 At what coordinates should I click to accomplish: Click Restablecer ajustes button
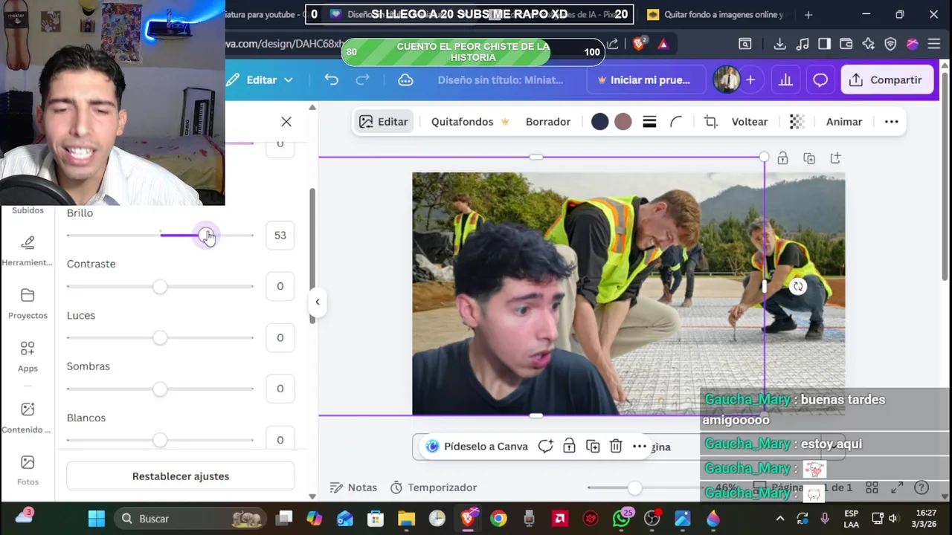(181, 476)
